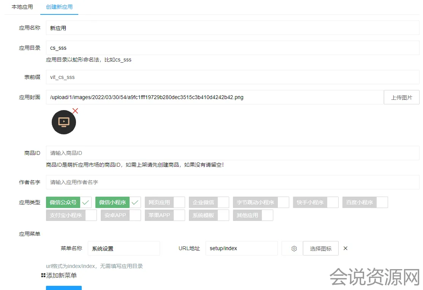423x290 pixels.
Task: Uncheck the 微信公众号 app type
Action: [x=68, y=202]
